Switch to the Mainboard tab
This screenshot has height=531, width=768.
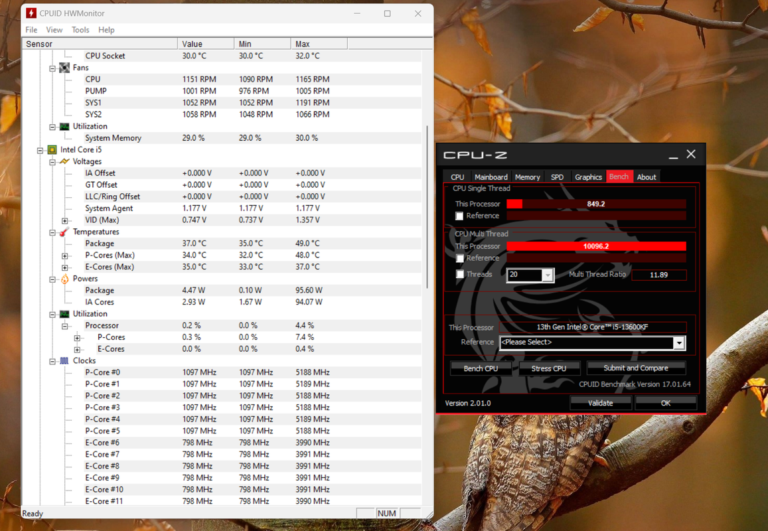[x=491, y=177]
